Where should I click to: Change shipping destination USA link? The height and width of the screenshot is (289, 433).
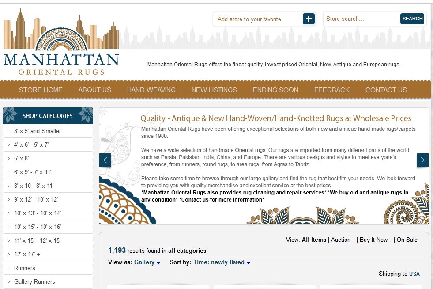pyautogui.click(x=414, y=274)
